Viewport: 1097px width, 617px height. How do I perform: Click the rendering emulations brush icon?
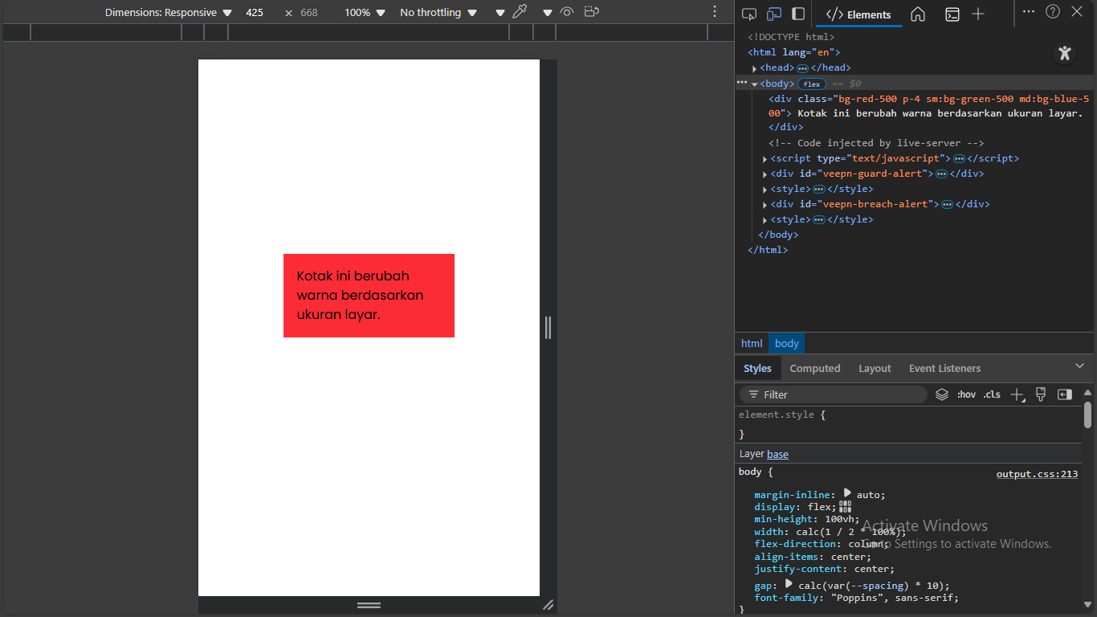click(1041, 394)
